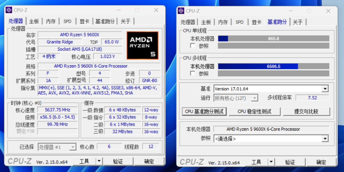Enable 参照 checkbox under CPU 多线程
The image size is (344, 172).
193,73
